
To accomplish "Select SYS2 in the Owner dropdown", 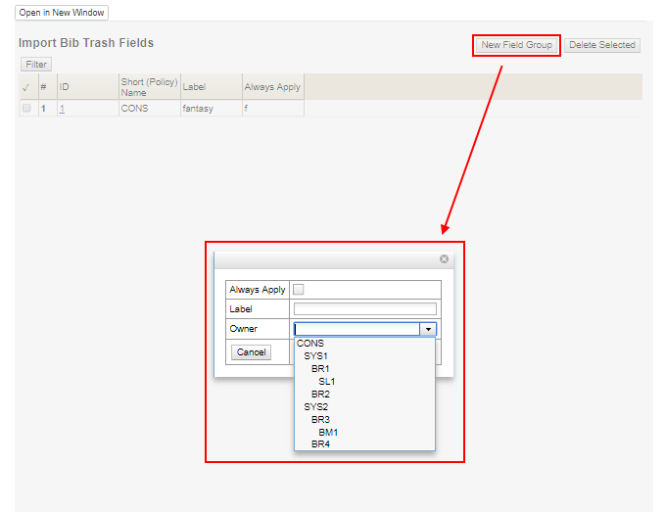I will (x=315, y=406).
